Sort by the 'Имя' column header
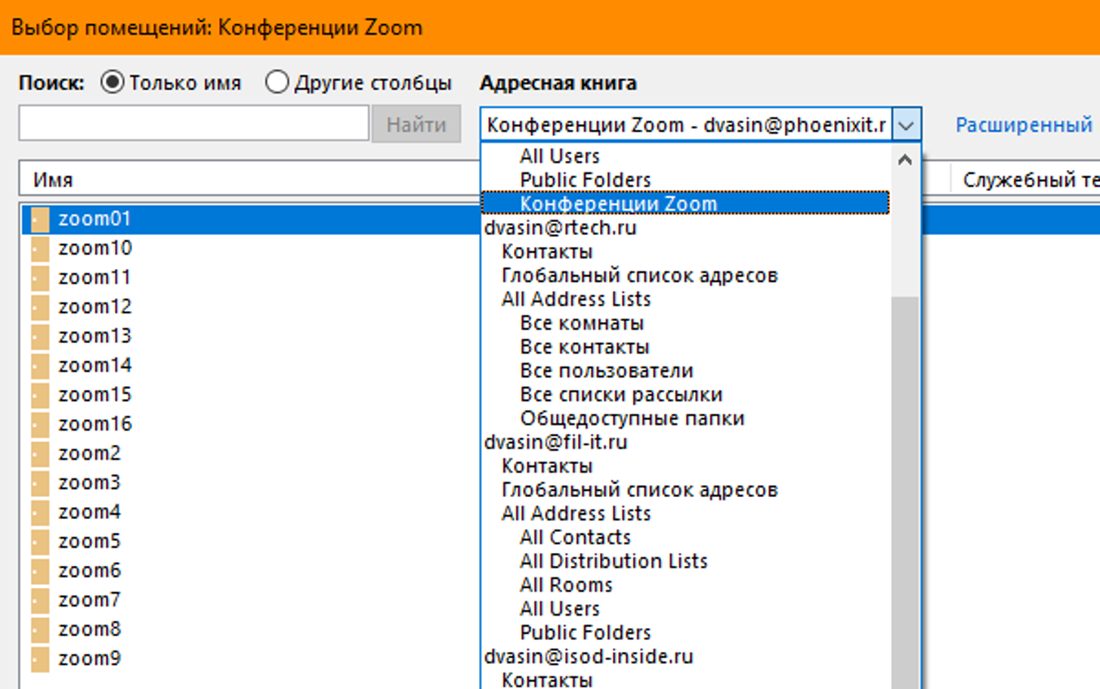This screenshot has height=689, width=1100. [x=249, y=180]
